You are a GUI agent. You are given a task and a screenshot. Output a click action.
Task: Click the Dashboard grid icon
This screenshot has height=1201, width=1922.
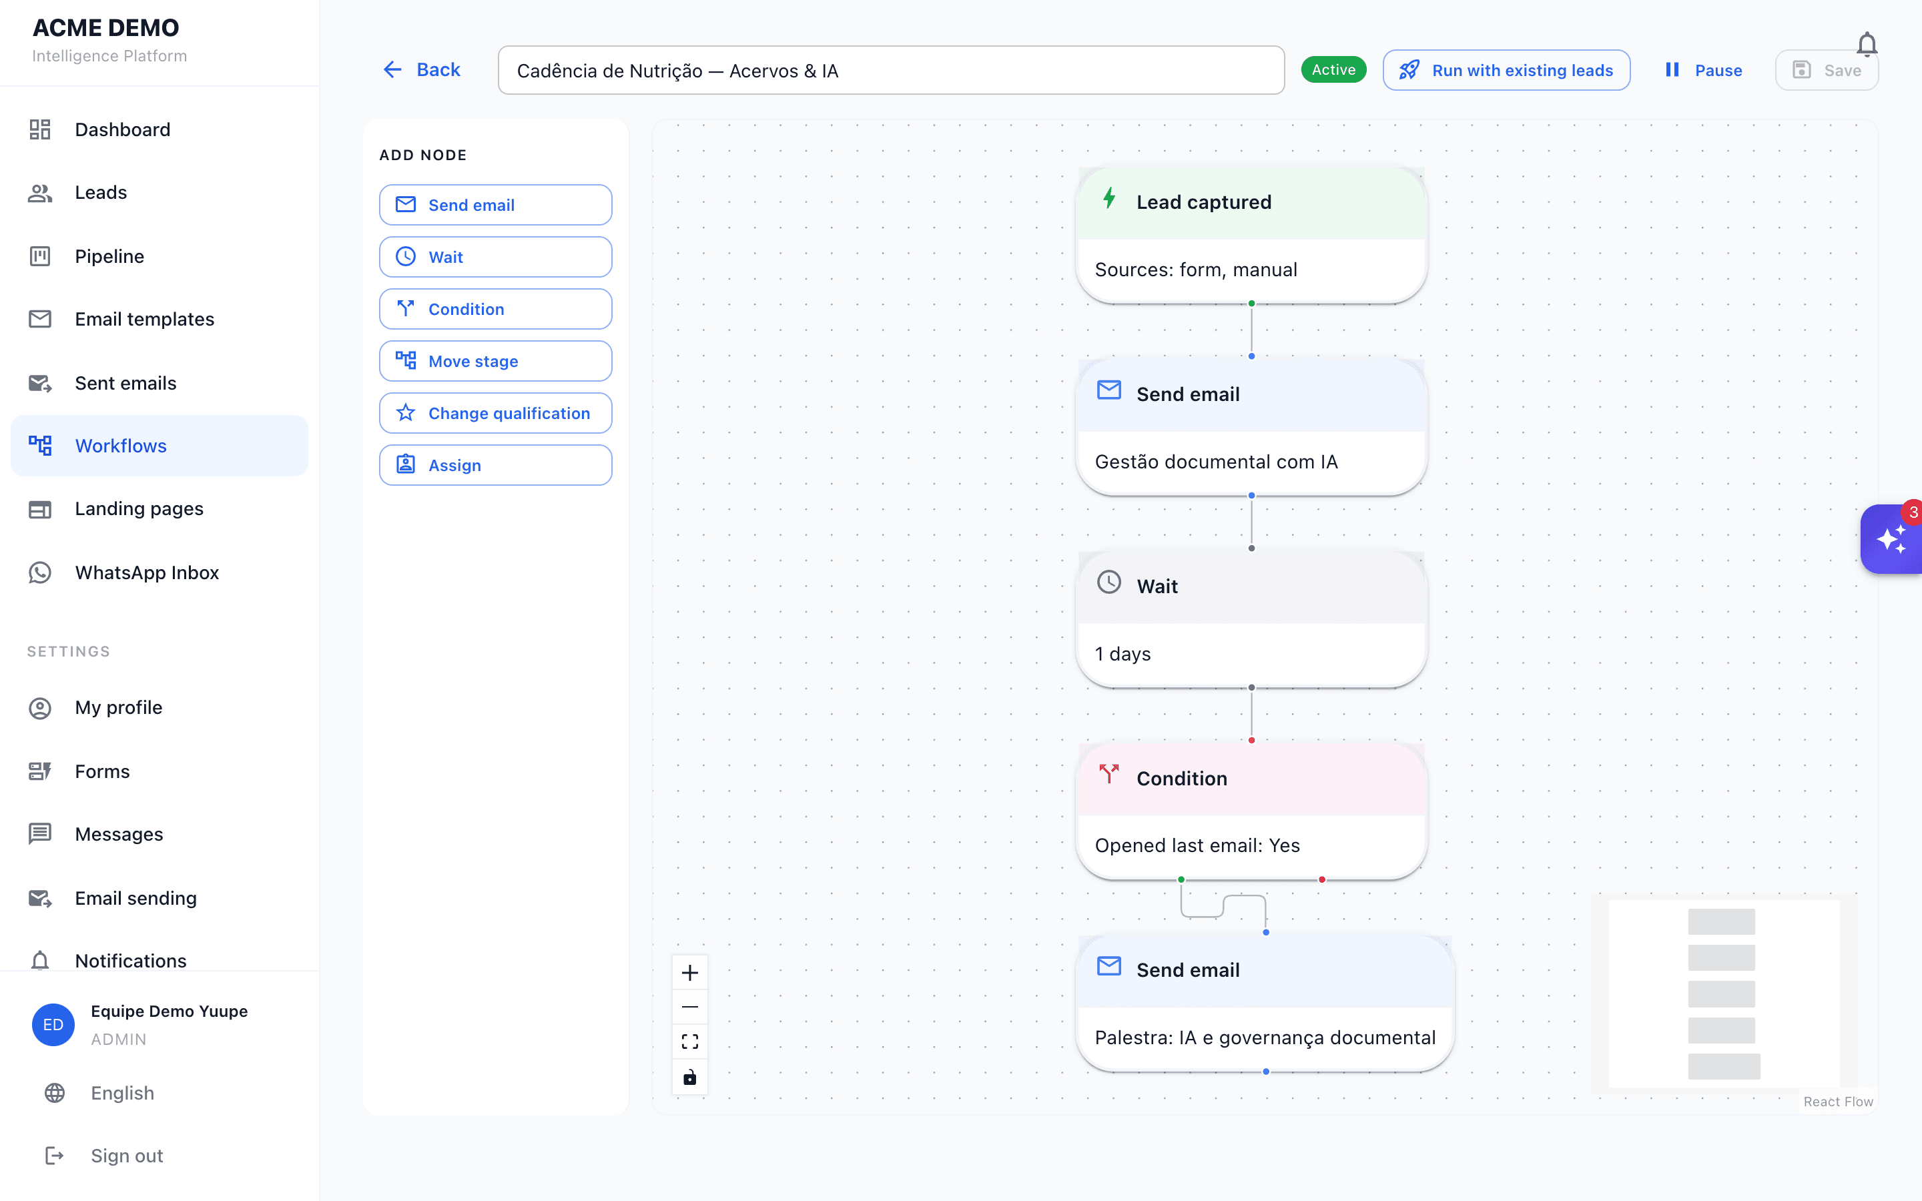point(40,129)
